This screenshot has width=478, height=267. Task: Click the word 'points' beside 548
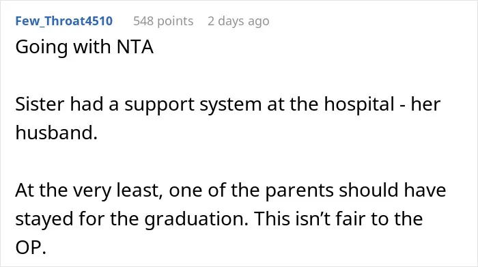point(175,22)
